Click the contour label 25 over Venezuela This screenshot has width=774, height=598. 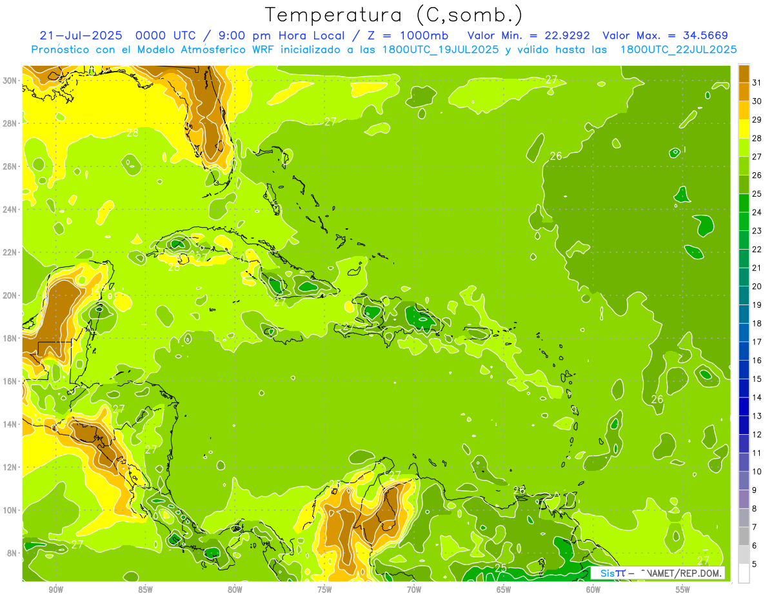(x=500, y=568)
